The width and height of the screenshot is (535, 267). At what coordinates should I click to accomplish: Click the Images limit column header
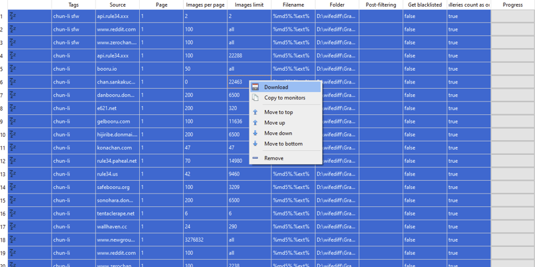point(249,5)
